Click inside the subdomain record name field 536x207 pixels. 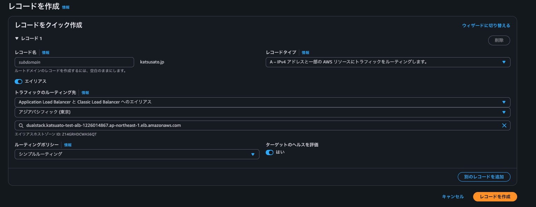click(x=74, y=62)
